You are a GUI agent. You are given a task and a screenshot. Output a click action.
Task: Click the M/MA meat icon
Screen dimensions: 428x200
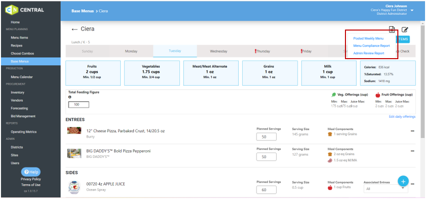tap(330, 160)
